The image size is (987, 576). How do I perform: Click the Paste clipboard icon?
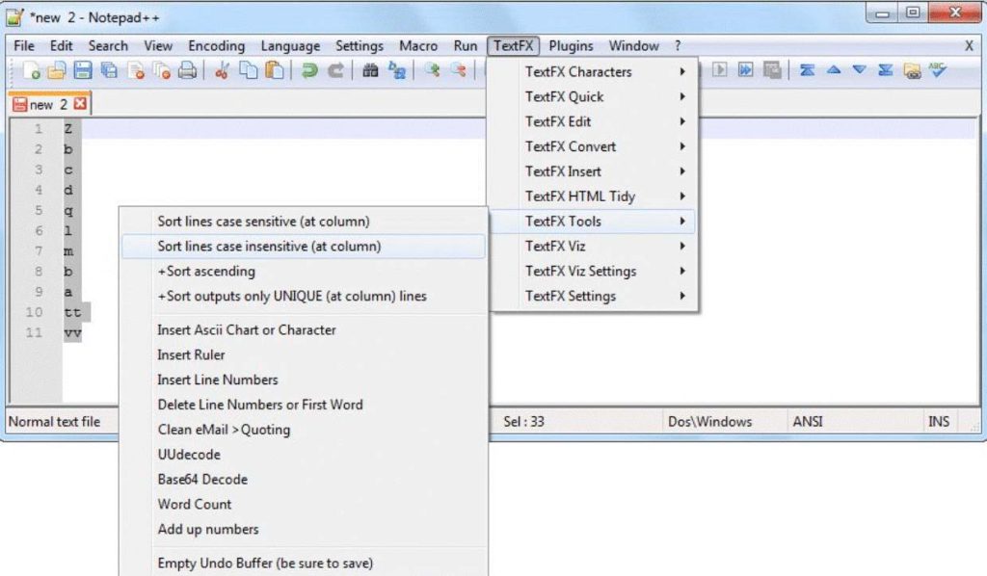pos(275,70)
